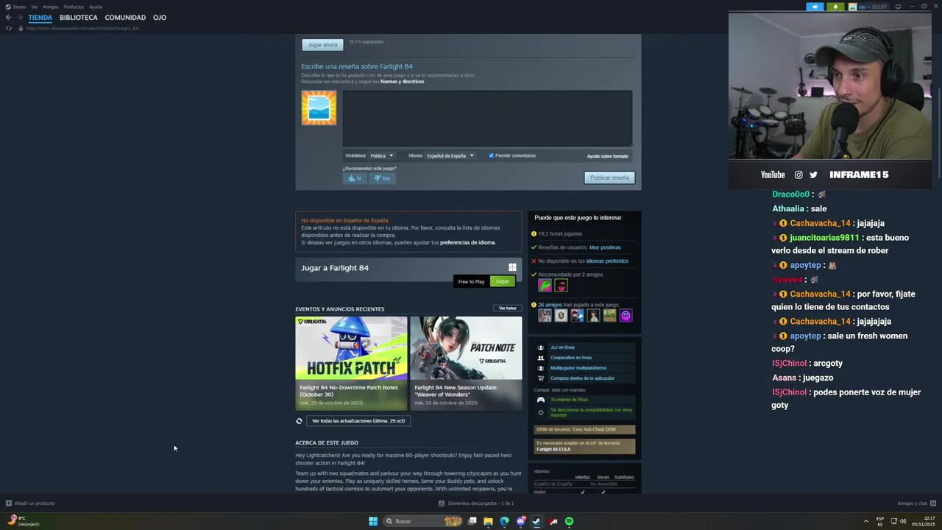Open the OJO profile tab
The image size is (942, 530).
pos(160,17)
